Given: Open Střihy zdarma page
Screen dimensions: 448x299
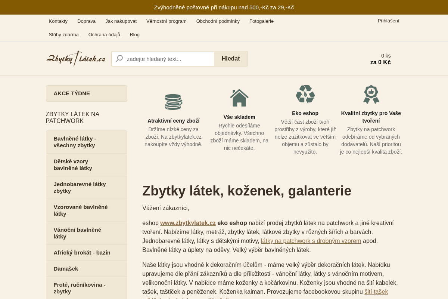Looking at the screenshot, I should [64, 35].
